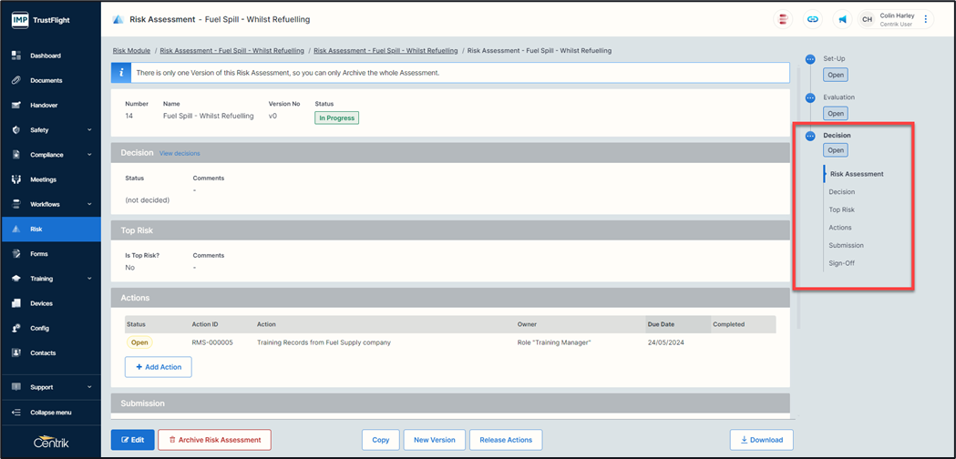The height and width of the screenshot is (459, 956).
Task: Expand the Safety menu chevron
Action: (x=89, y=130)
